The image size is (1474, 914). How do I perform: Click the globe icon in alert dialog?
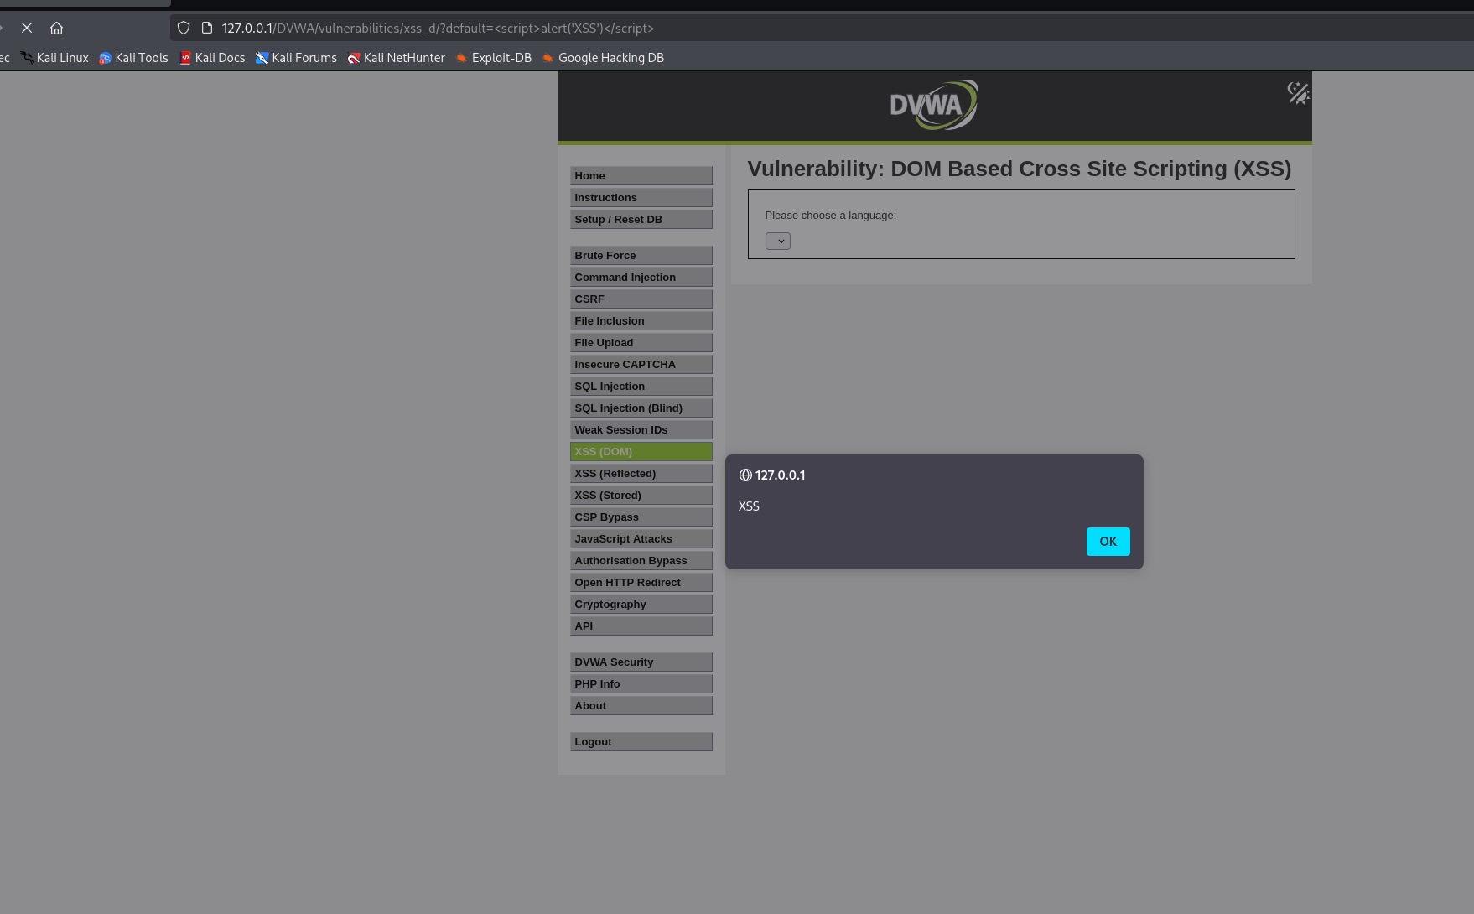click(x=745, y=475)
